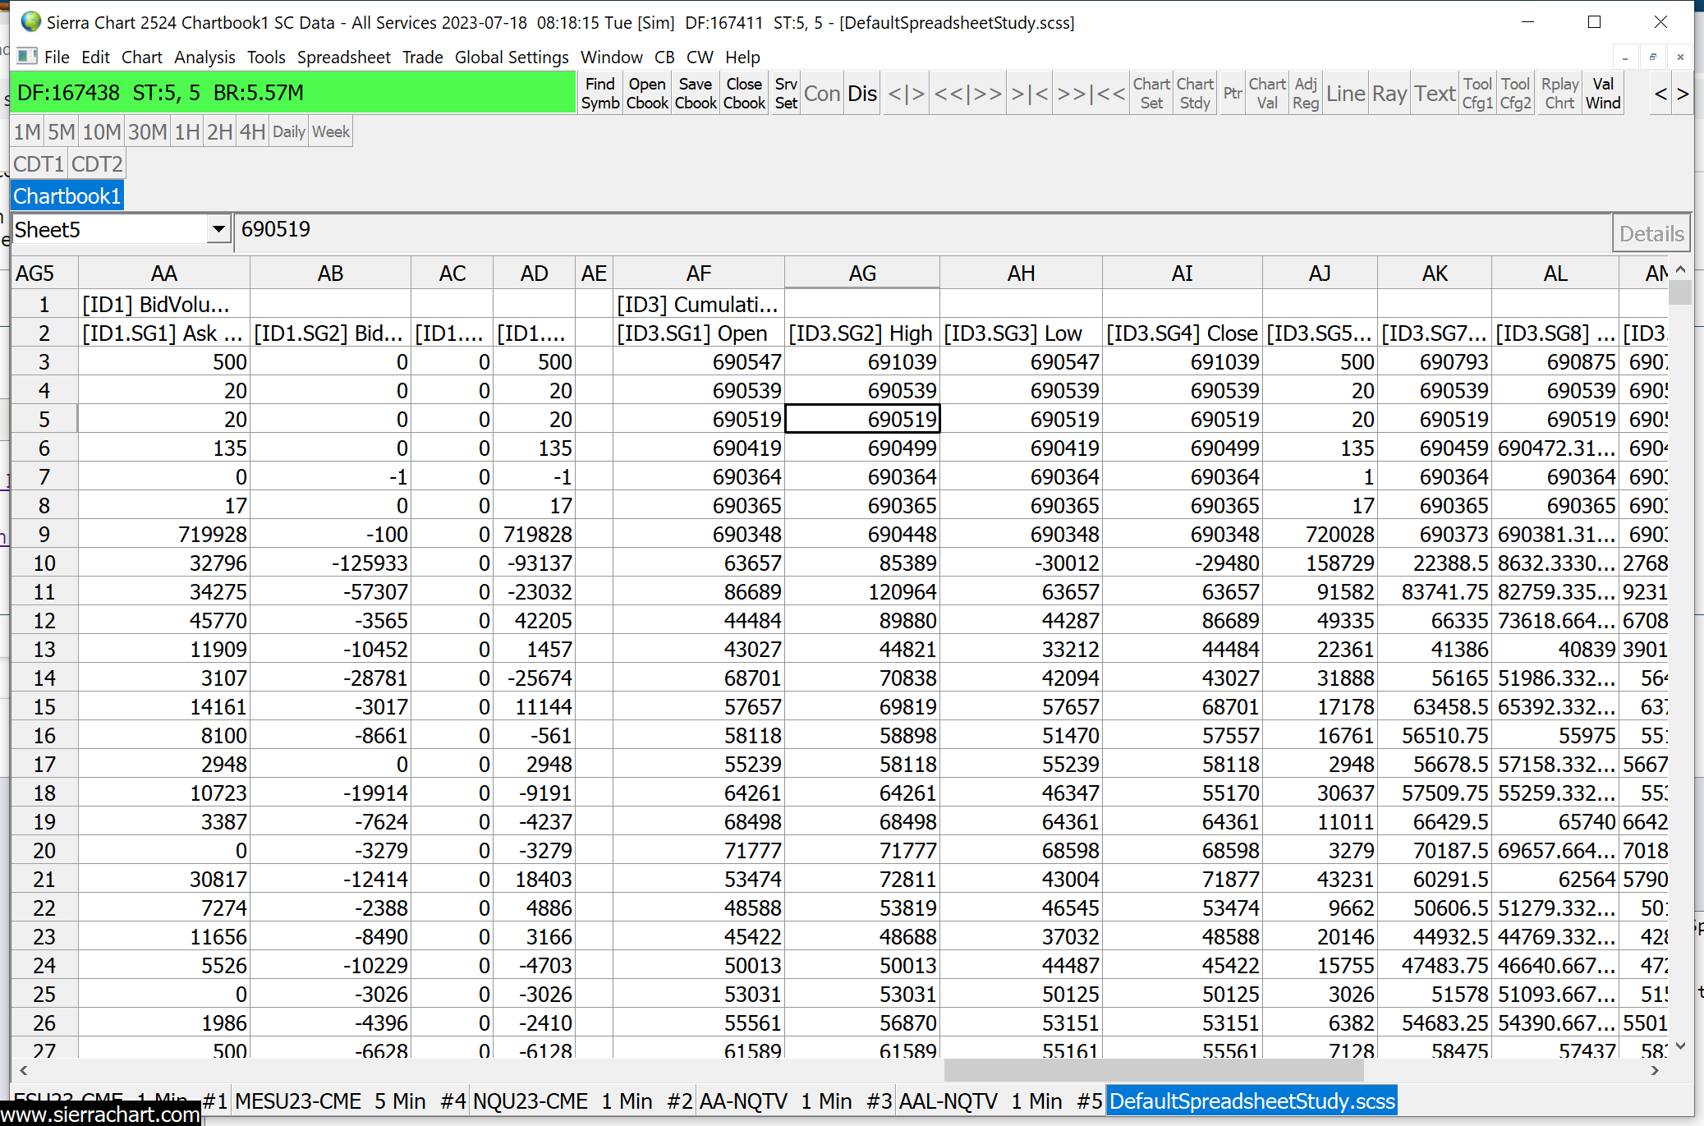Click the Find Symbol toolbar button
The image size is (1704, 1126).
[x=599, y=93]
